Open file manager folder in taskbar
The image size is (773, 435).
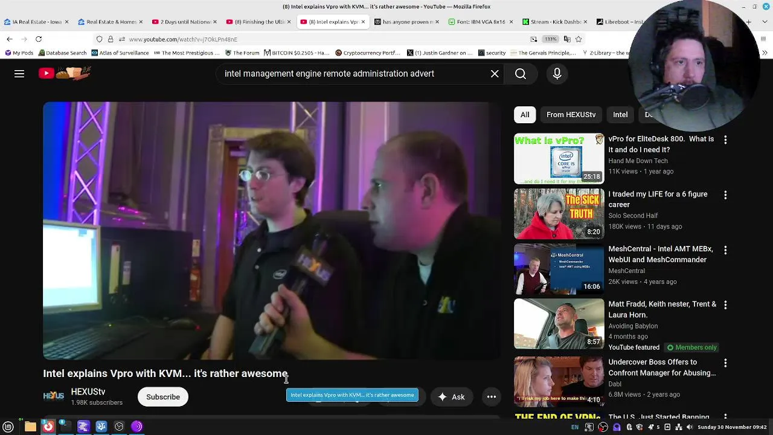30,427
